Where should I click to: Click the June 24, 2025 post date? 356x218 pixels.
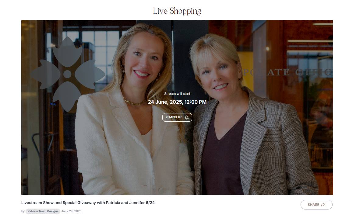pos(71,211)
